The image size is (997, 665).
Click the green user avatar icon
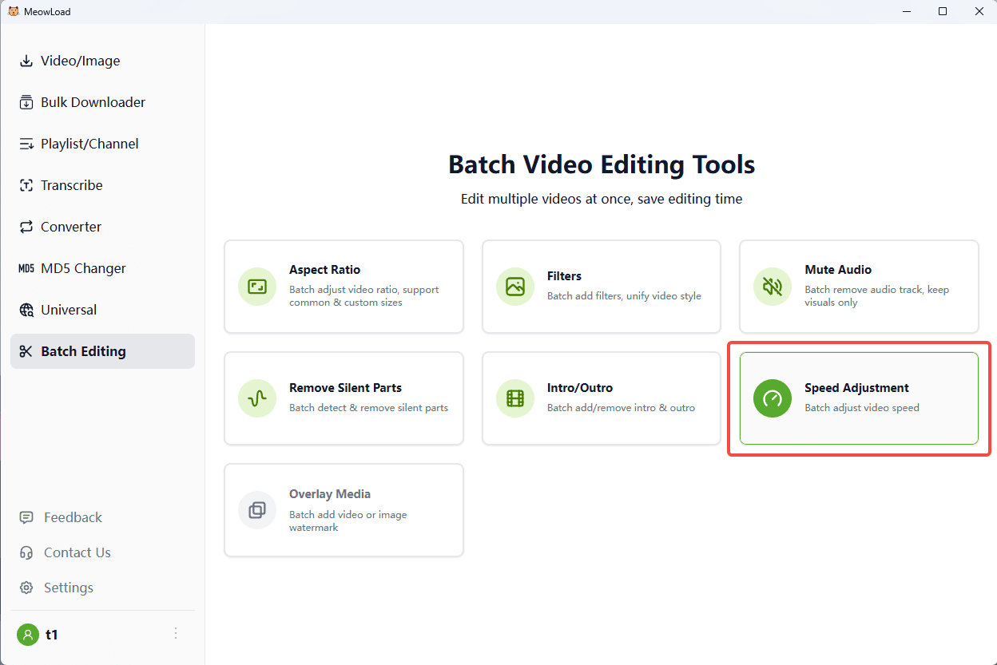click(28, 635)
